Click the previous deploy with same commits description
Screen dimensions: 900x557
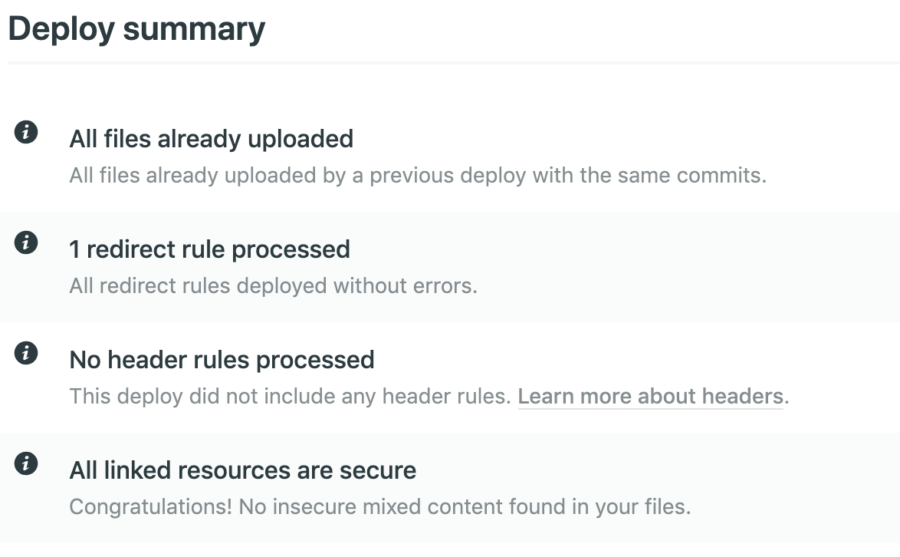(x=418, y=176)
